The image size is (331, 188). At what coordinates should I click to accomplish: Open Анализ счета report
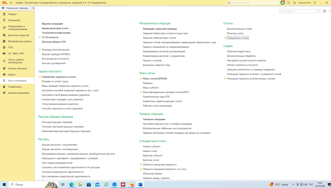[150, 151]
